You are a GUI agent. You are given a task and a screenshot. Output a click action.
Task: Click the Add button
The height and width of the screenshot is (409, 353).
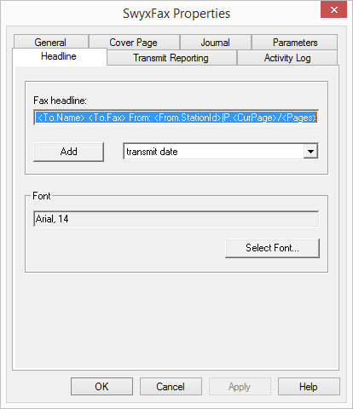(x=68, y=152)
